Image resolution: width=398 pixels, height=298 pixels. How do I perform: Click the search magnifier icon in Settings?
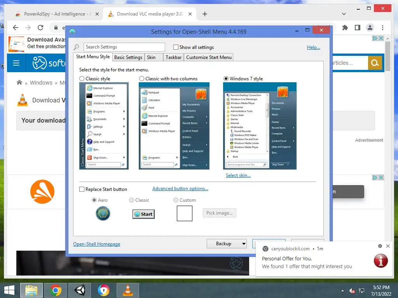[x=76, y=47]
